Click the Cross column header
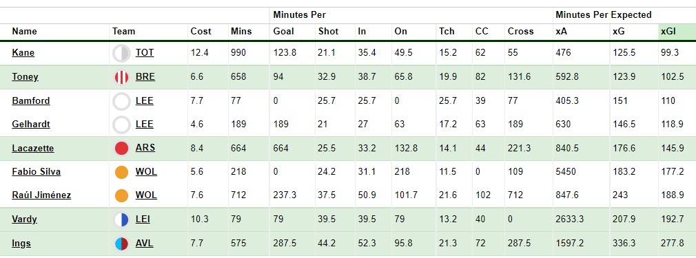Viewport: 696px width, 258px height. coord(521,32)
